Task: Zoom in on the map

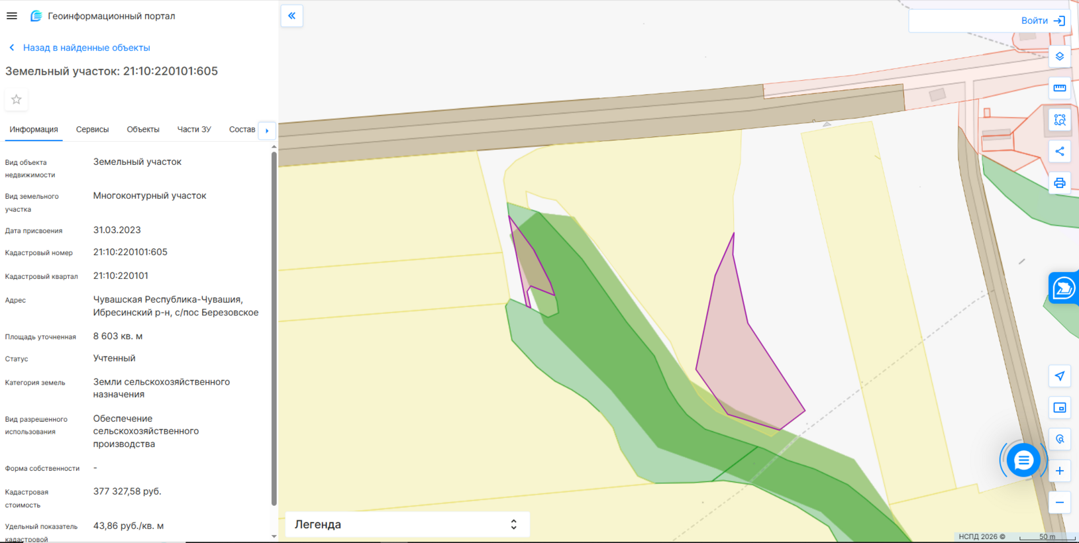Action: click(1059, 471)
